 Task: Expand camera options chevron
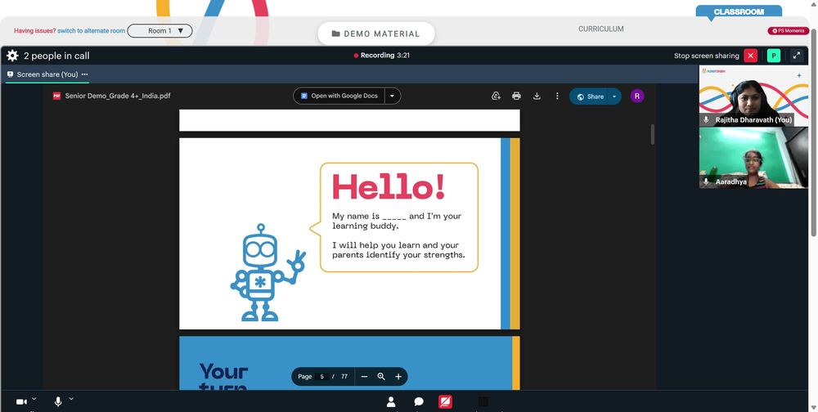(34, 399)
